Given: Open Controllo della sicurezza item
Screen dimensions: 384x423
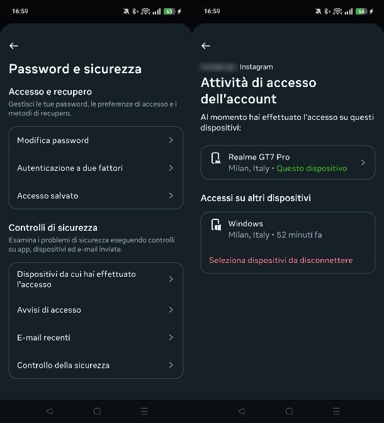Looking at the screenshot, I should coord(96,366).
